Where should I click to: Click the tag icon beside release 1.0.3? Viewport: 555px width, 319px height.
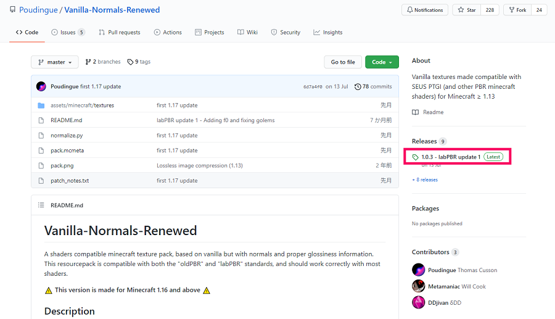click(x=415, y=157)
